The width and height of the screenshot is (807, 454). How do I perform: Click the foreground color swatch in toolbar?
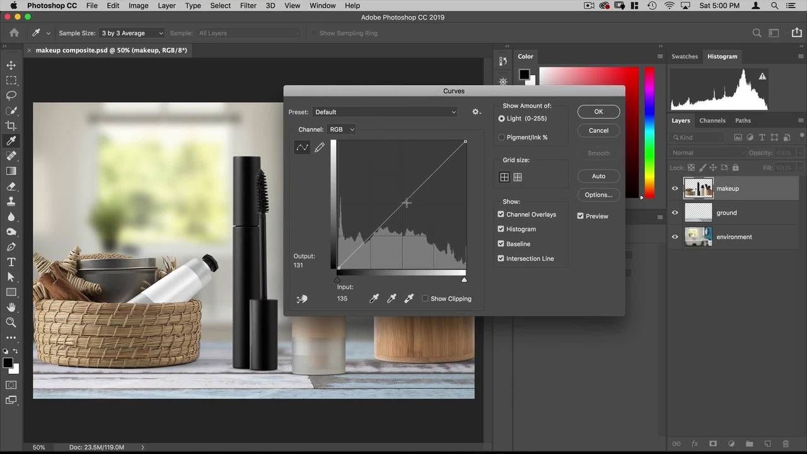[8, 363]
